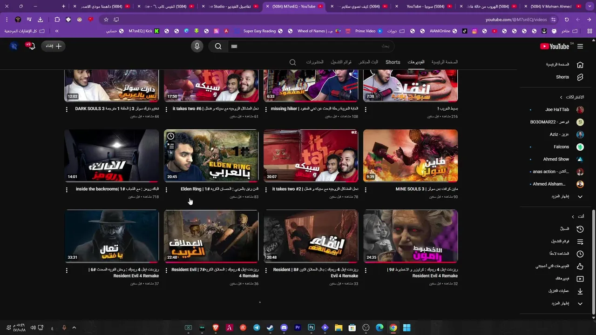The image size is (596, 335).
Task: Expand the Subscriptions (الاشتراكات) header
Action: coord(572,97)
